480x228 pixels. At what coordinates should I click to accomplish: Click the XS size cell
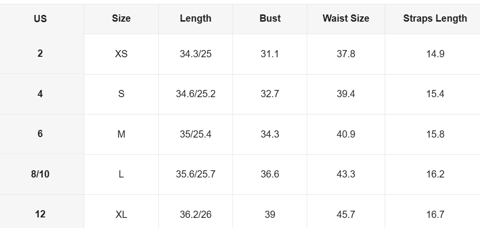tap(121, 54)
